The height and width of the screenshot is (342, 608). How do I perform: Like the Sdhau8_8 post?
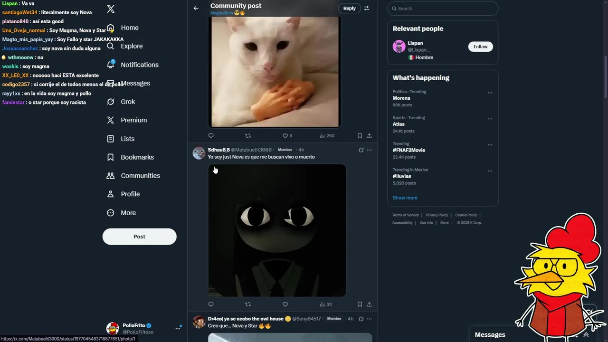[x=285, y=304]
